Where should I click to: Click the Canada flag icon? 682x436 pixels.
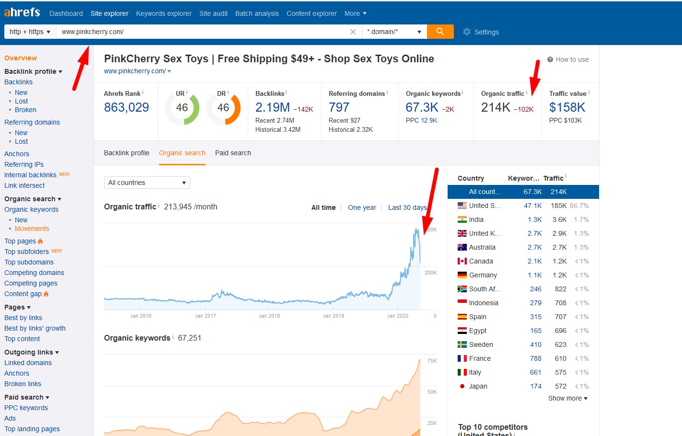[462, 261]
